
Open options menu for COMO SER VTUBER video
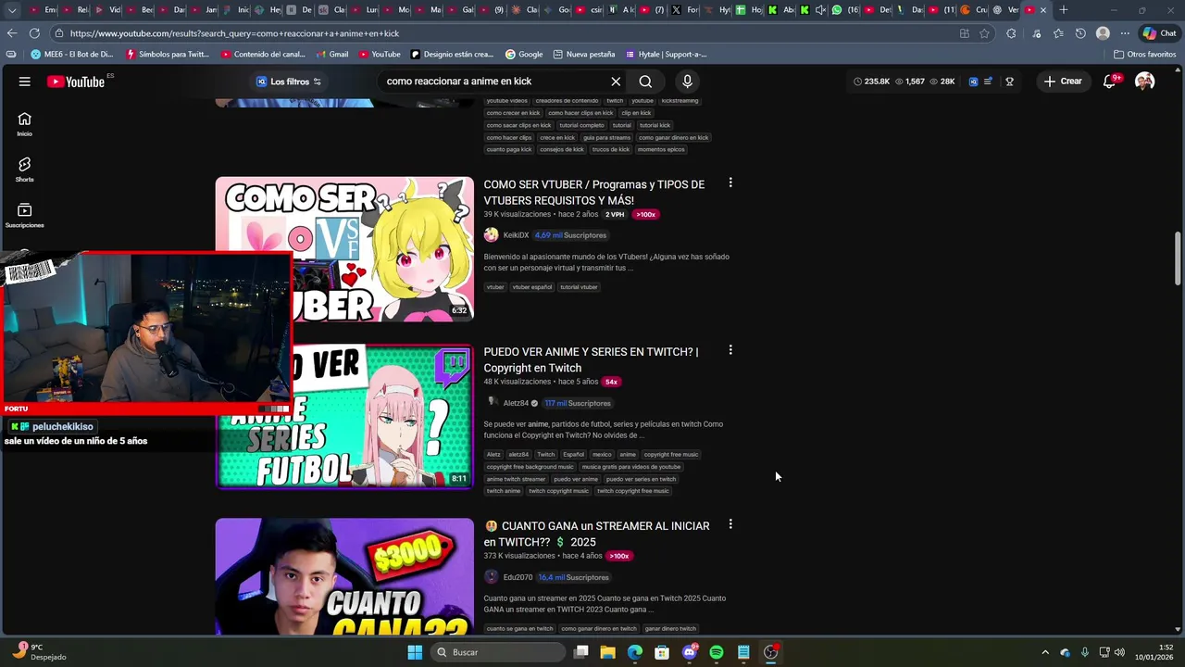(730, 182)
